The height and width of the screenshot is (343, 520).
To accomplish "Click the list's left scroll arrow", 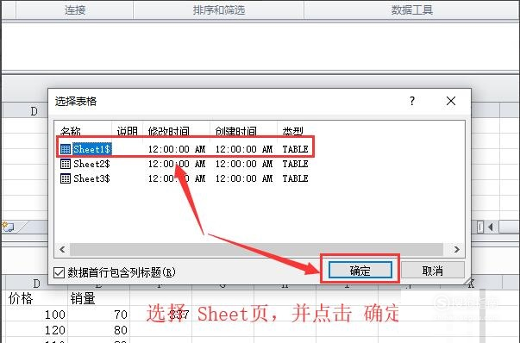I will 62,249.
